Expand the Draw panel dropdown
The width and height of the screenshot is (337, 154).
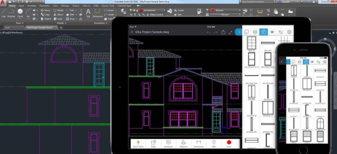pos(20,23)
